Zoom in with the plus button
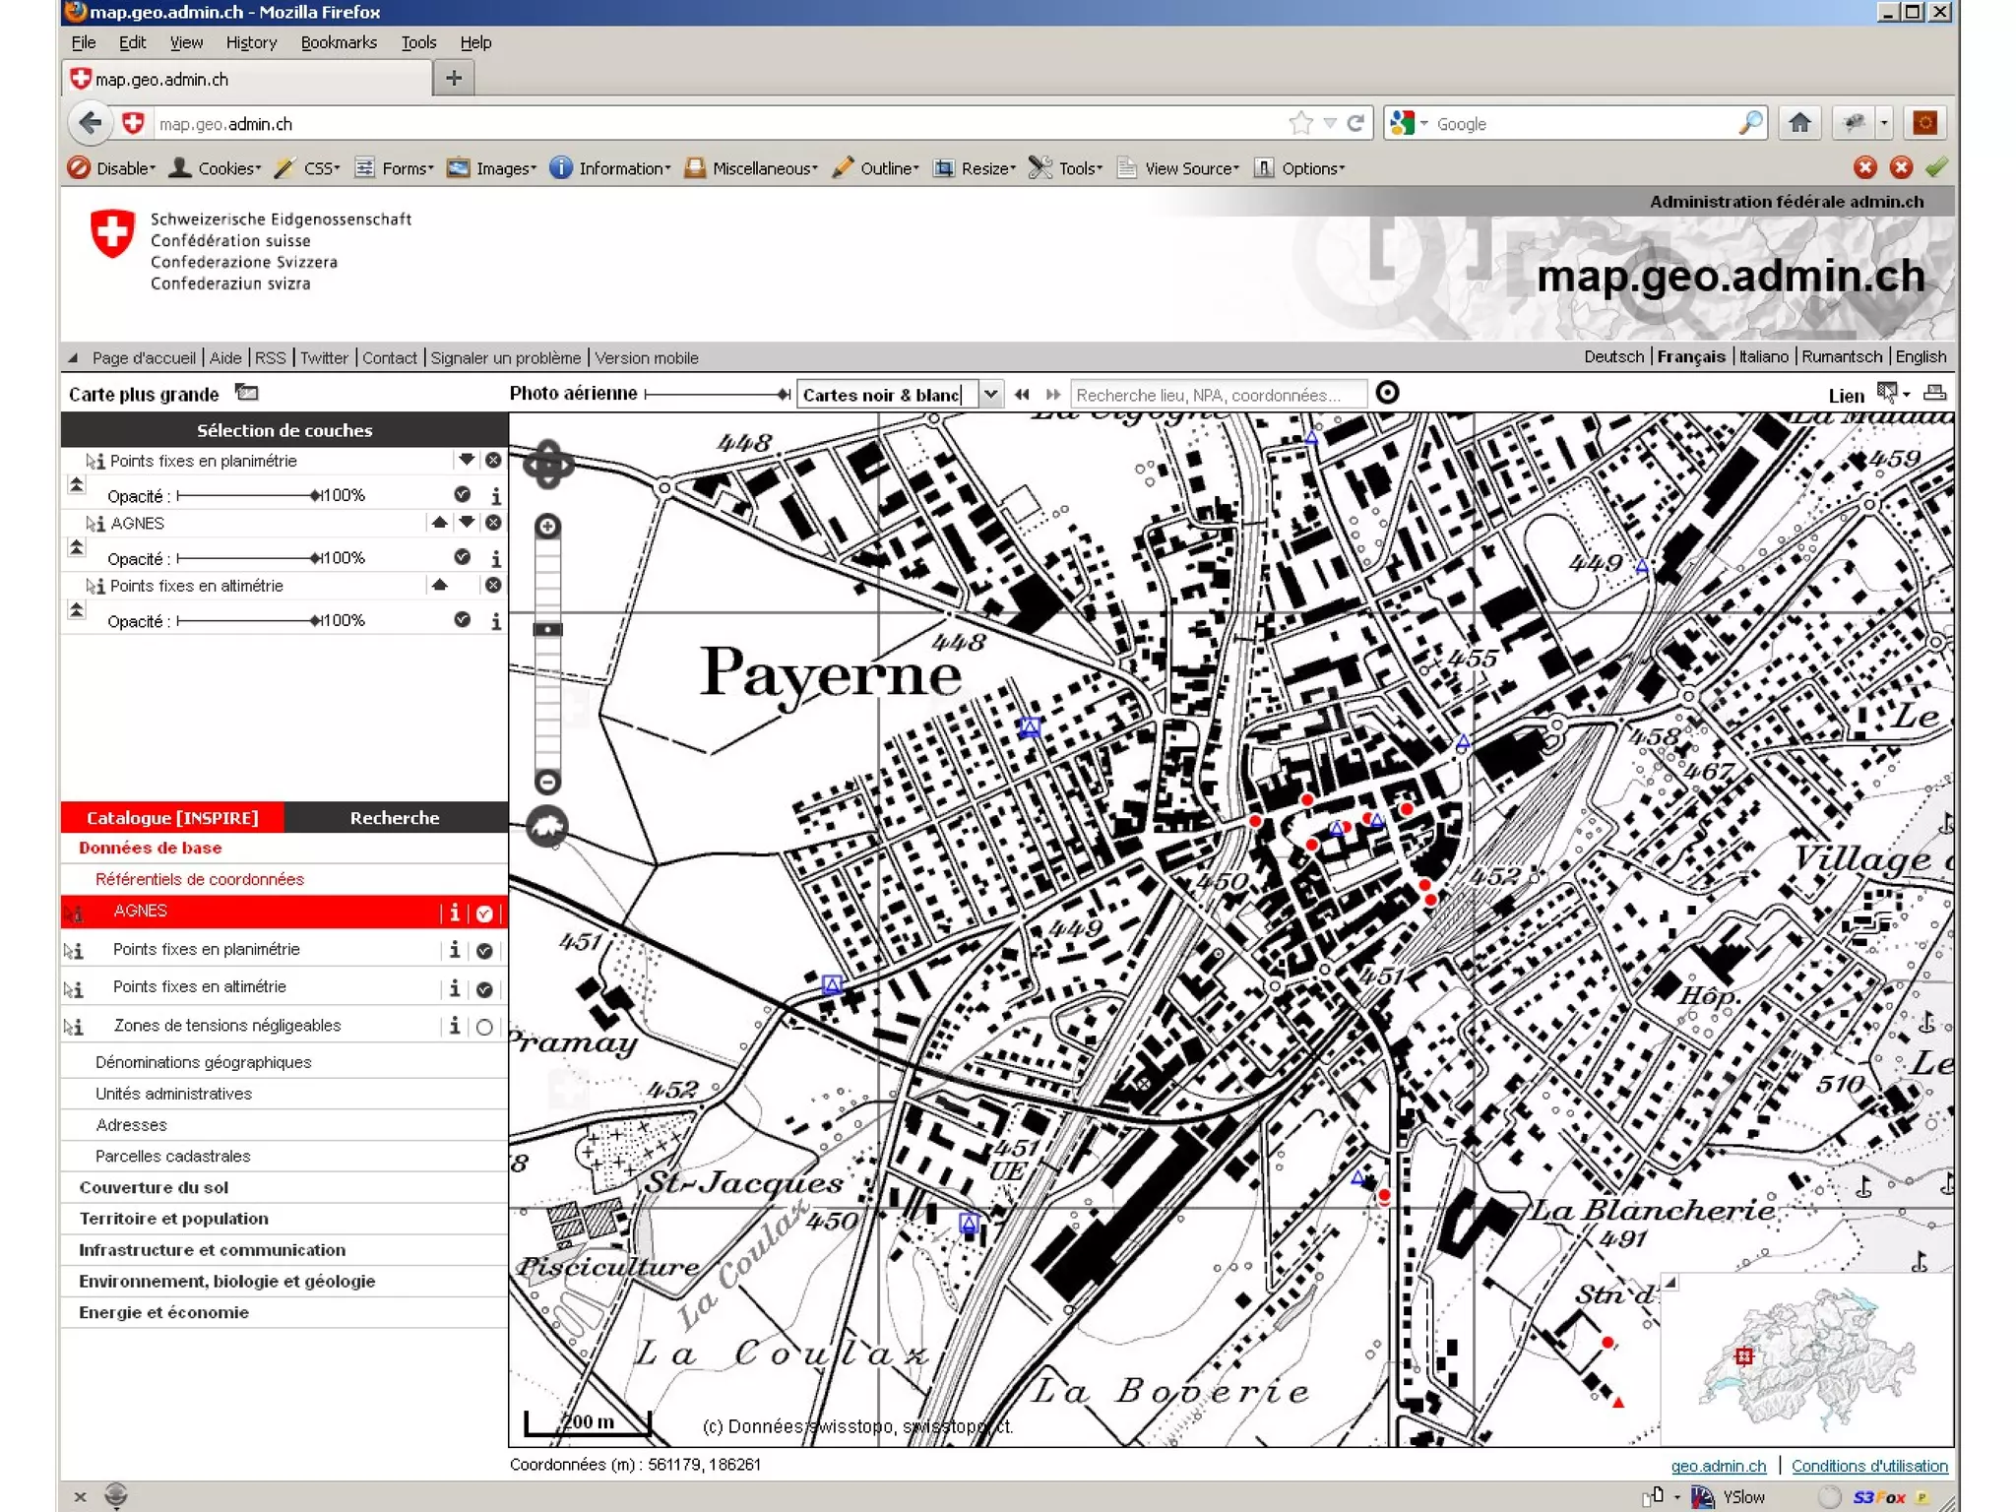 pos(547,527)
